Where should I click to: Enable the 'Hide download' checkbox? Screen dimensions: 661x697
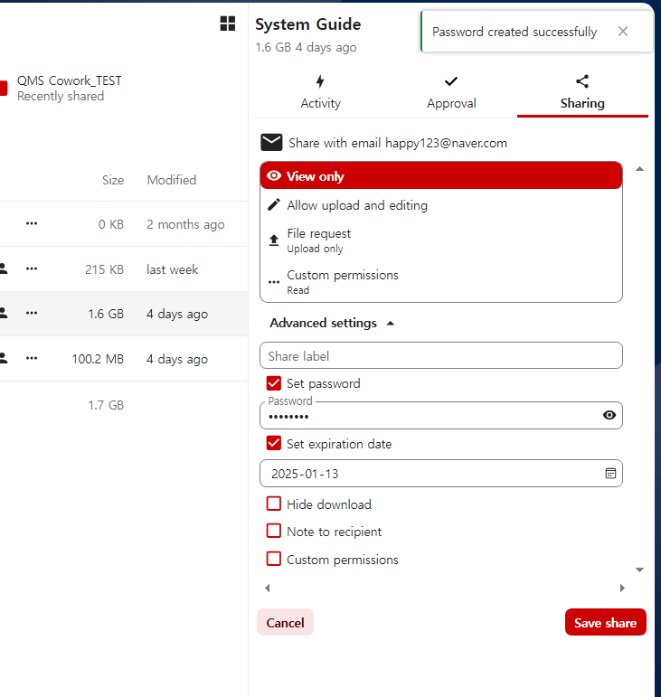point(274,504)
